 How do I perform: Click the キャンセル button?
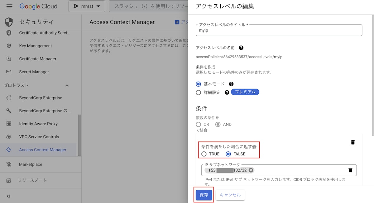230,195
